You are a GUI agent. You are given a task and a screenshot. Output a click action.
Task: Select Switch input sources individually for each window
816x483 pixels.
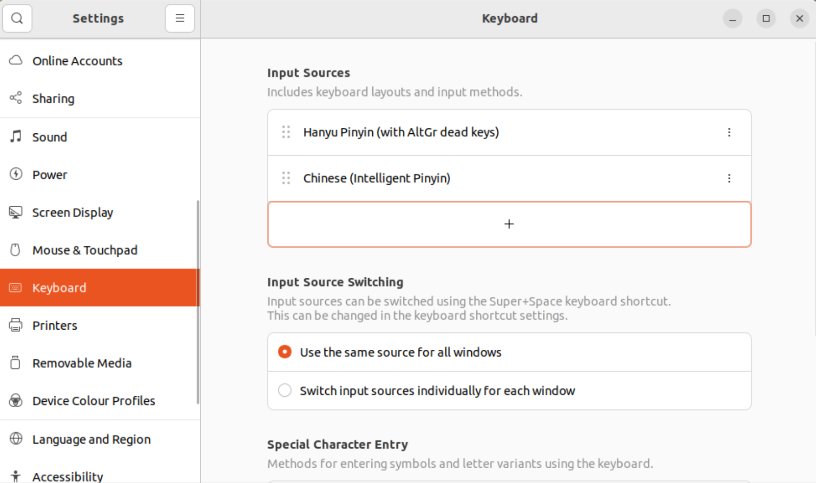285,391
